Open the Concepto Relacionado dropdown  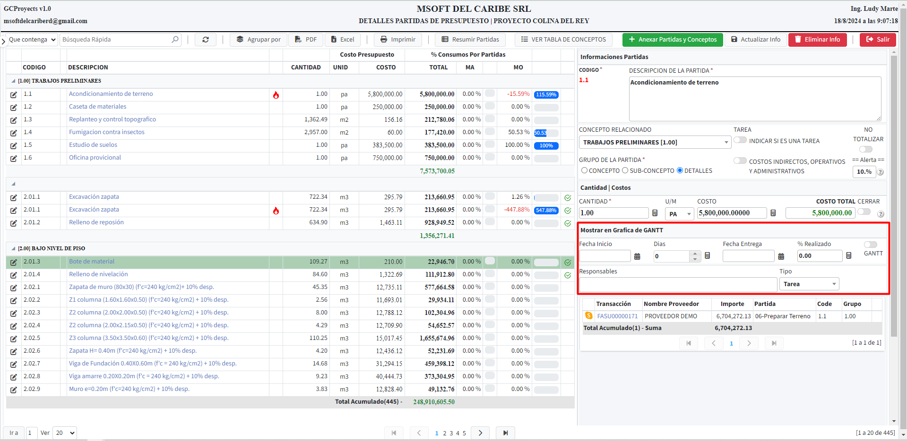[655, 142]
